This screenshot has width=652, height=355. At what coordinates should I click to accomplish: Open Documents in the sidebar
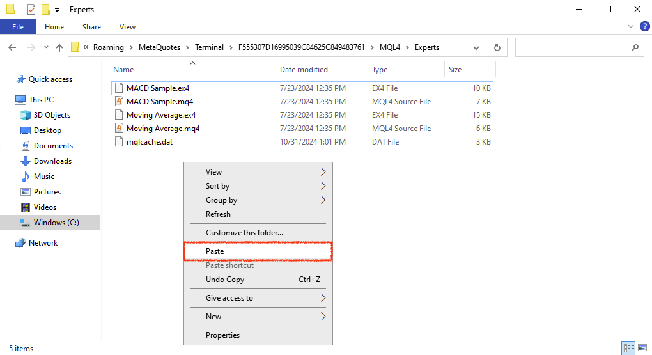click(53, 146)
